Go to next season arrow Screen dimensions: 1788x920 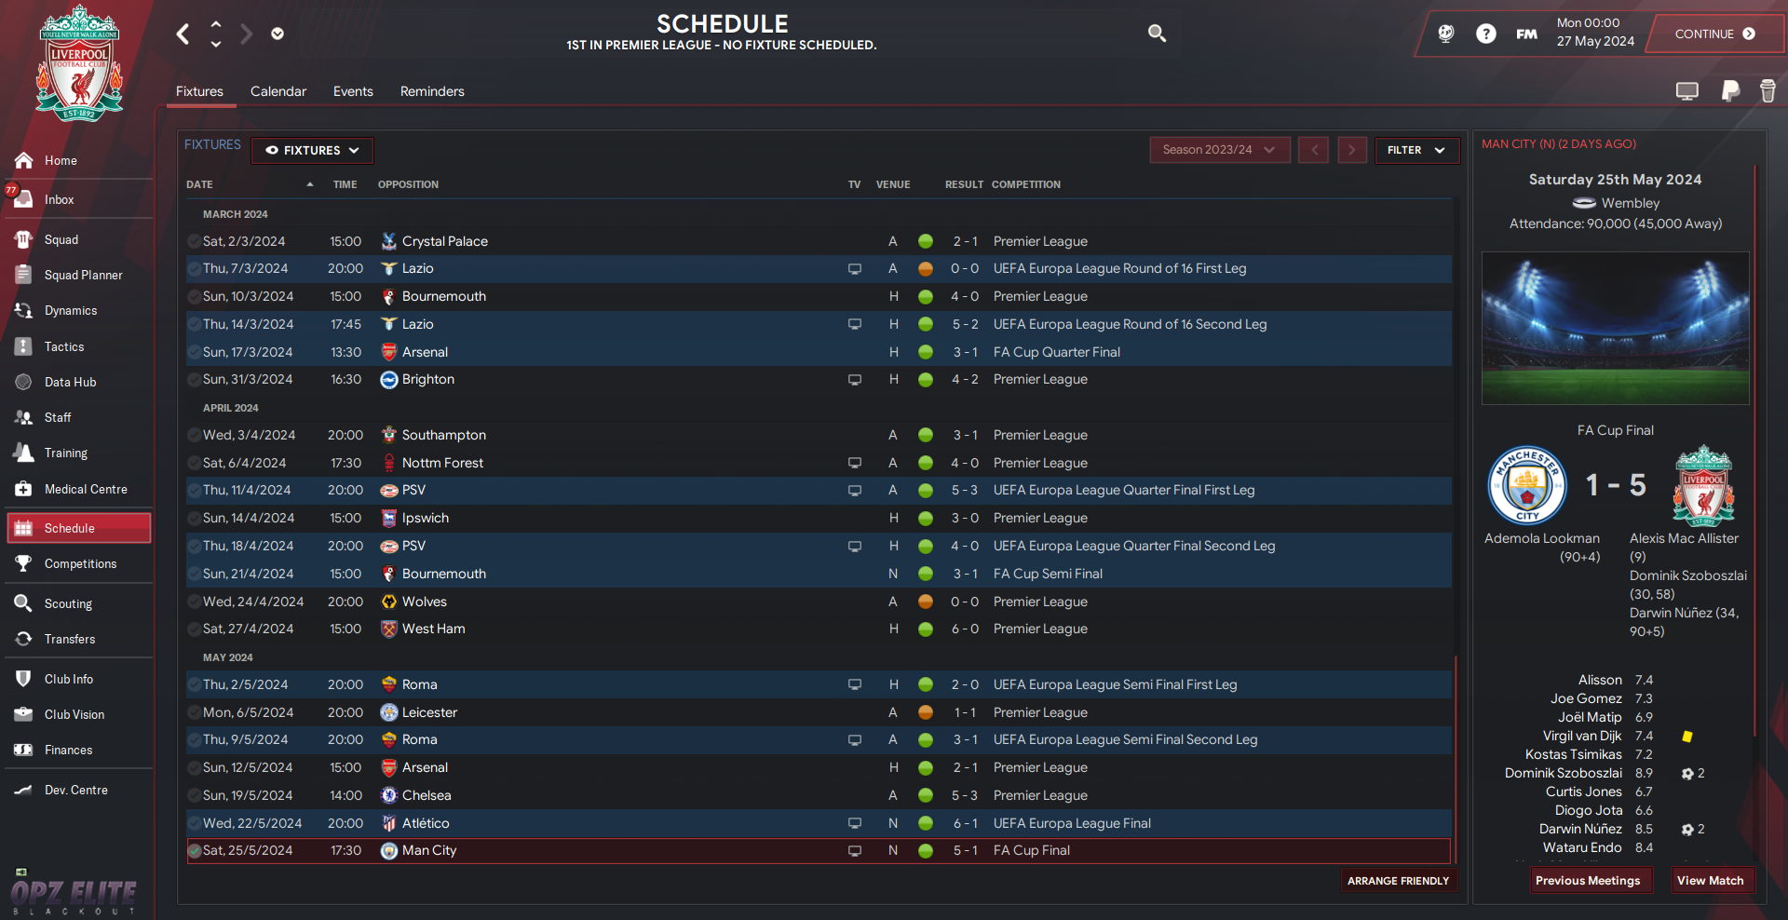click(x=1352, y=150)
